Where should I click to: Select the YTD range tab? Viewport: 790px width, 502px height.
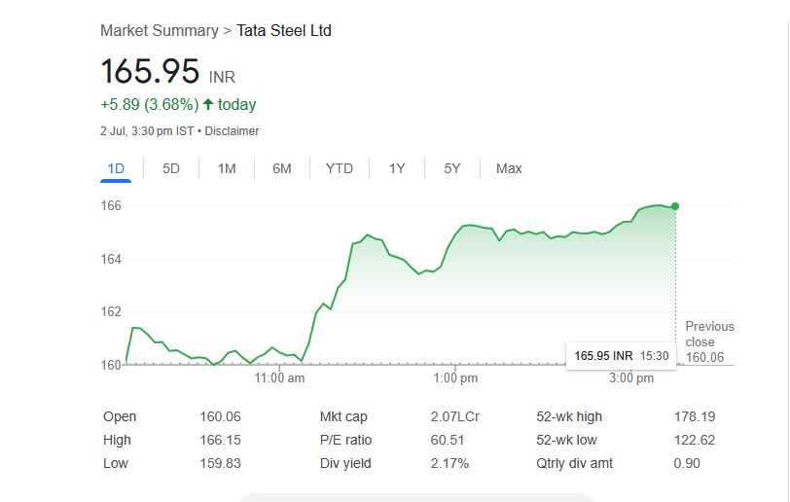[x=339, y=168]
